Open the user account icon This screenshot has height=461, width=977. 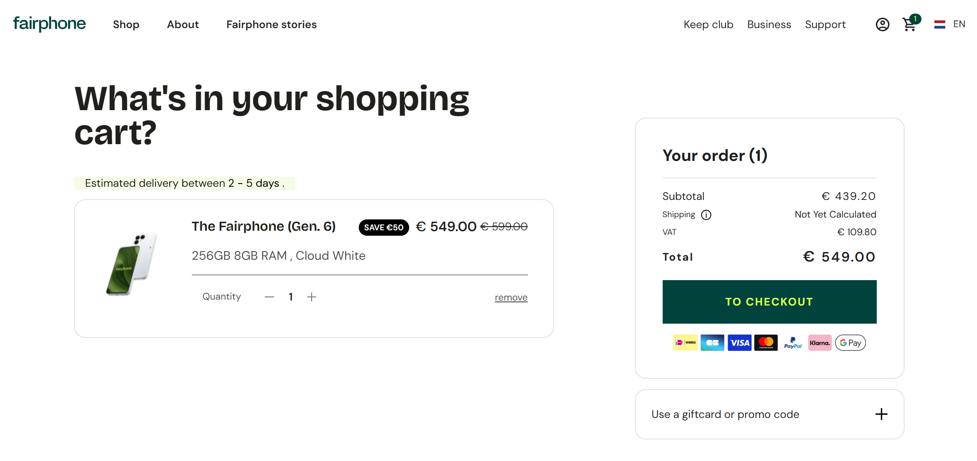882,24
